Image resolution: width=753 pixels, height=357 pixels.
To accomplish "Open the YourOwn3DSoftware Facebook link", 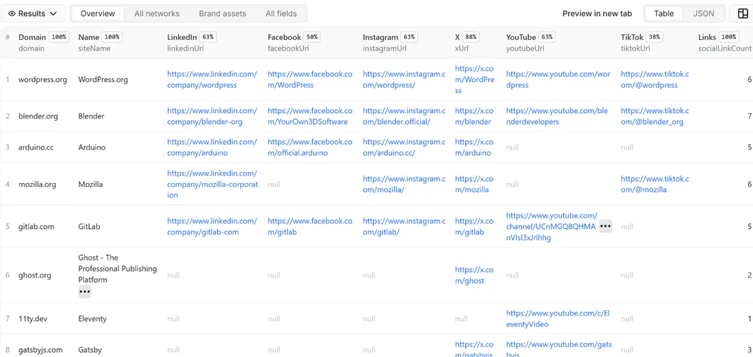I will (309, 116).
